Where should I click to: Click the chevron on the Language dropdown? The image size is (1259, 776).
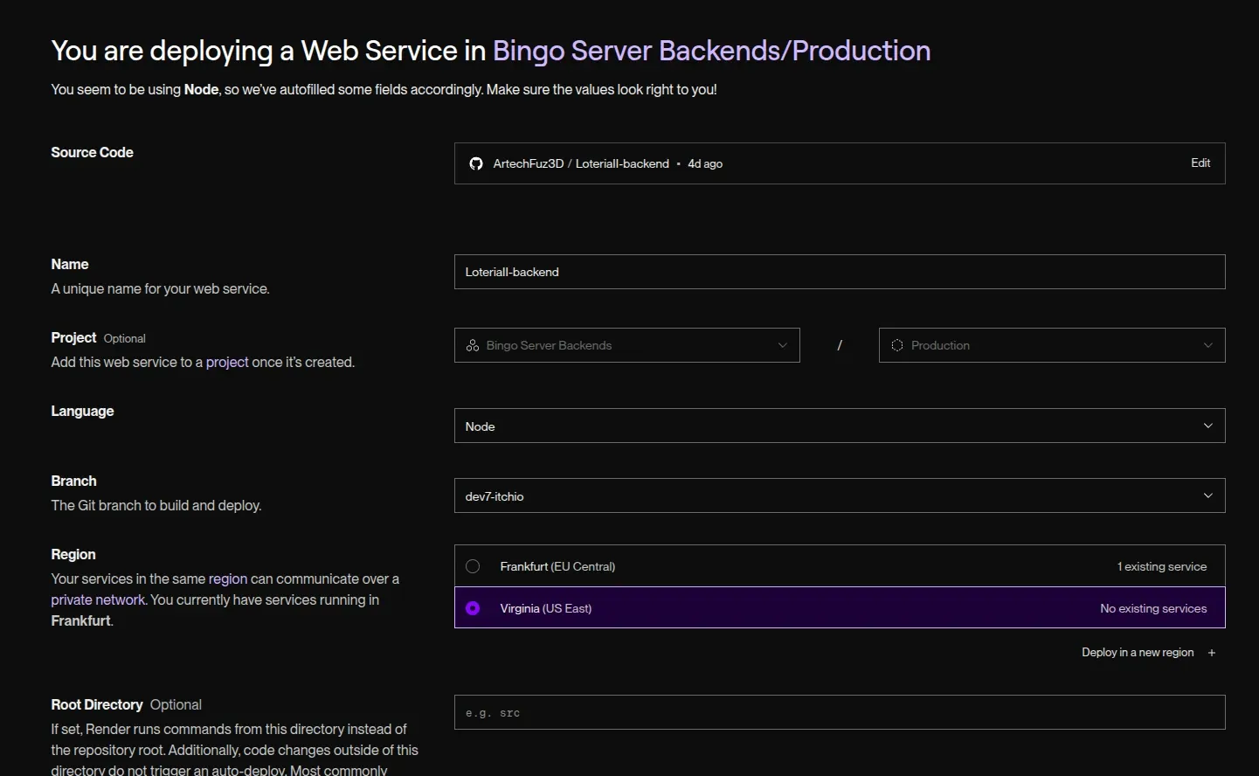[x=1208, y=426]
